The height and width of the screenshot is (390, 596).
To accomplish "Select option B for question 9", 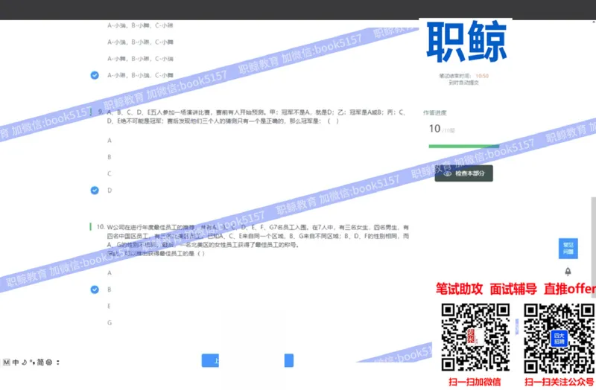I will [110, 157].
